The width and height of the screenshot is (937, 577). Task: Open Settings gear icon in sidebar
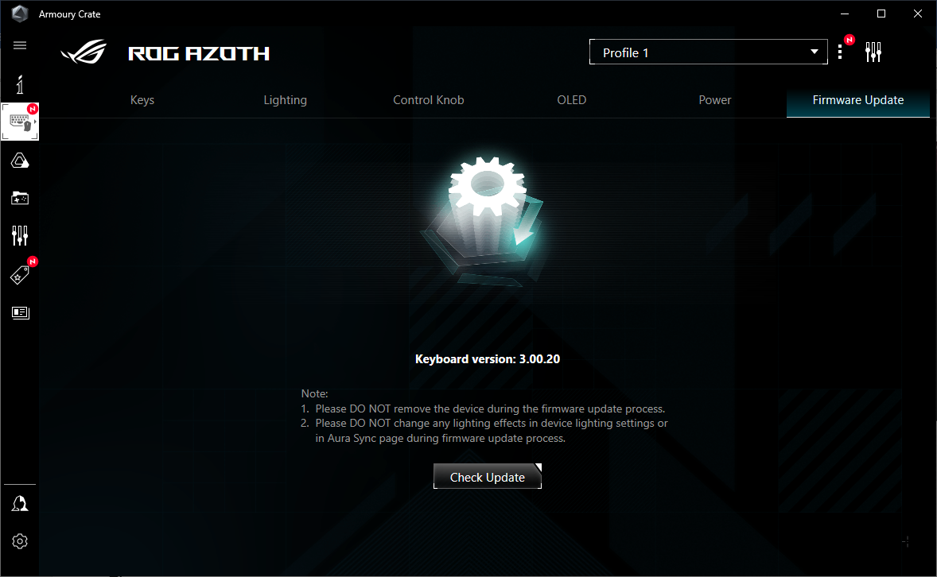[20, 541]
